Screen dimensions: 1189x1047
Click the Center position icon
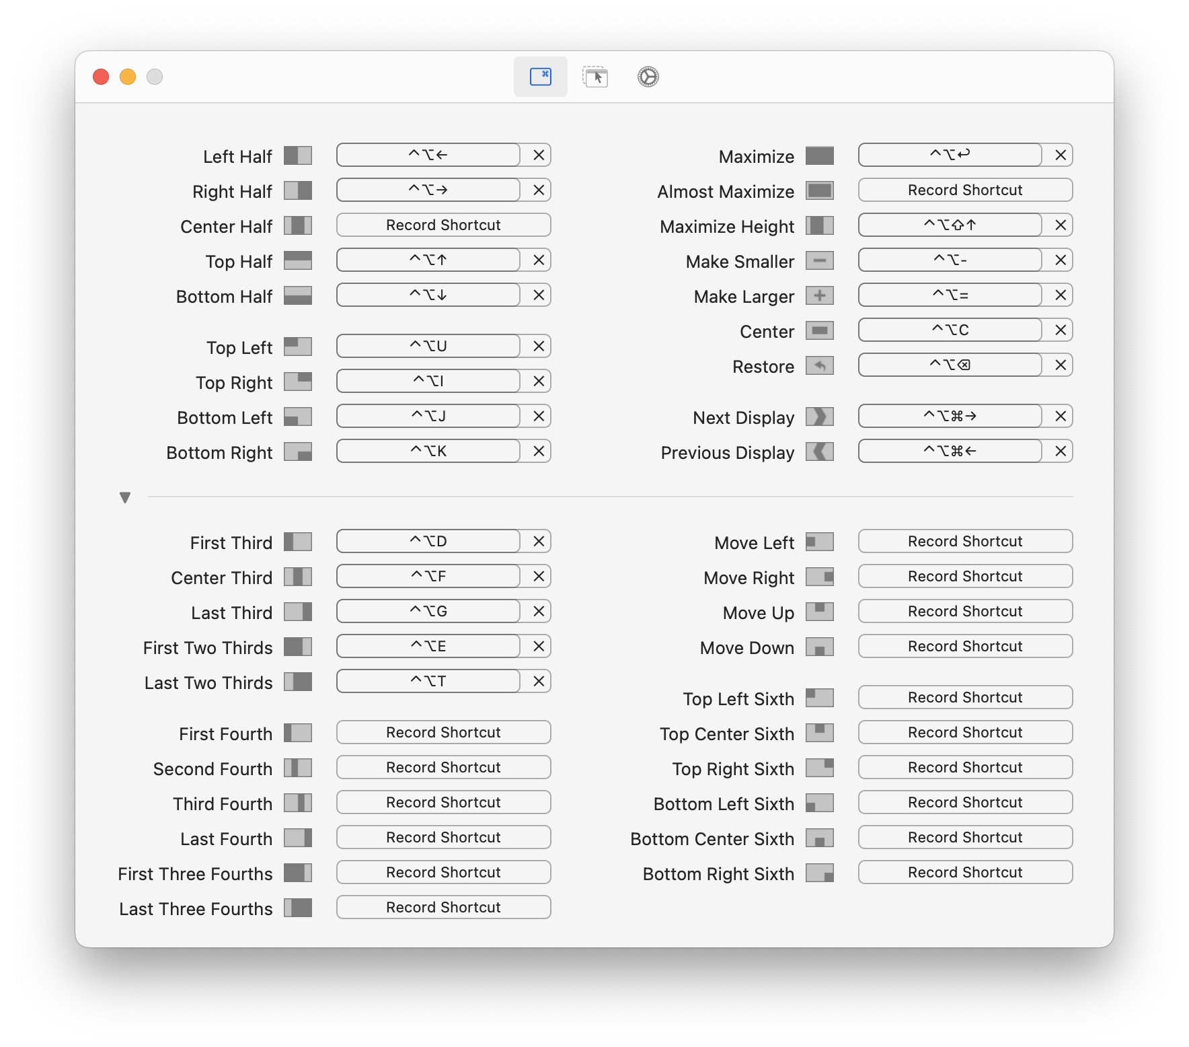point(819,330)
